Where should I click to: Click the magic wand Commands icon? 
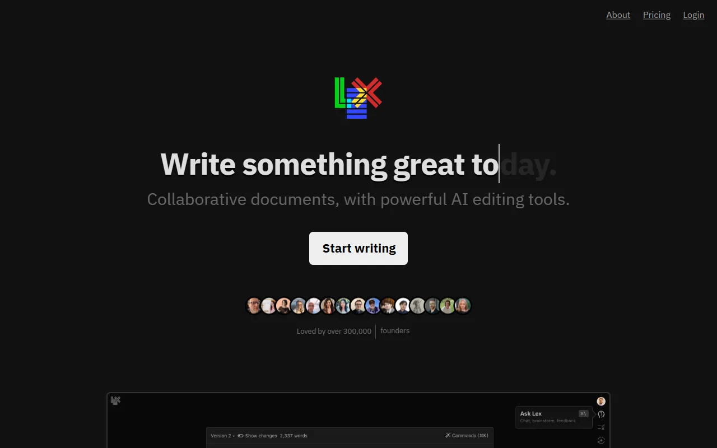[448, 435]
